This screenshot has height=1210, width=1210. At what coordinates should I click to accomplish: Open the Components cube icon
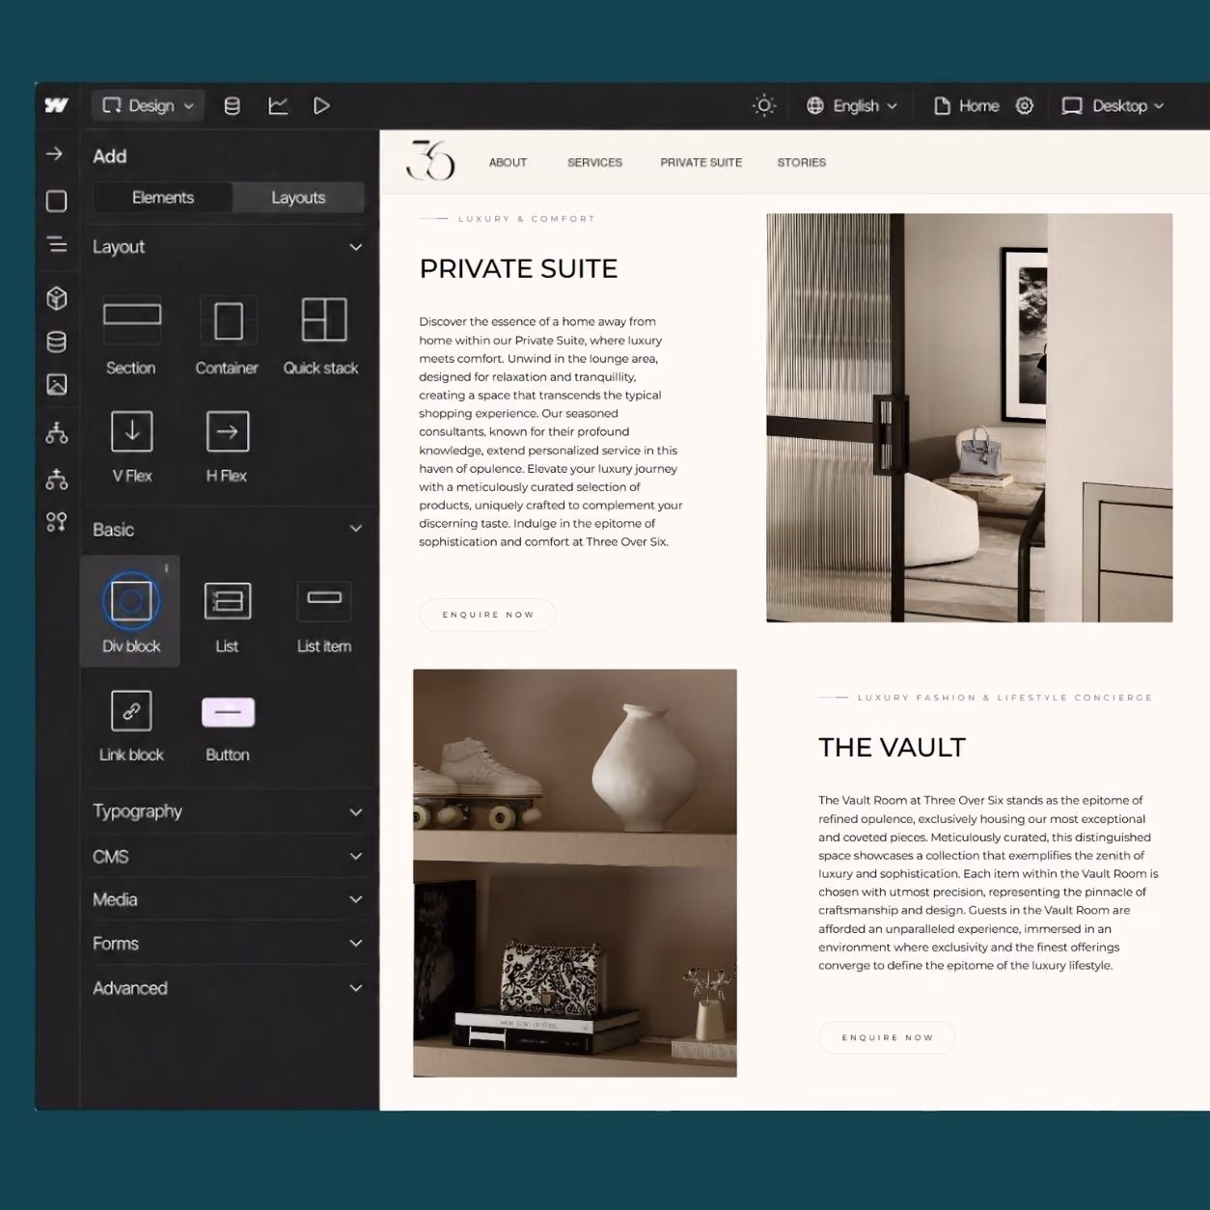(57, 298)
